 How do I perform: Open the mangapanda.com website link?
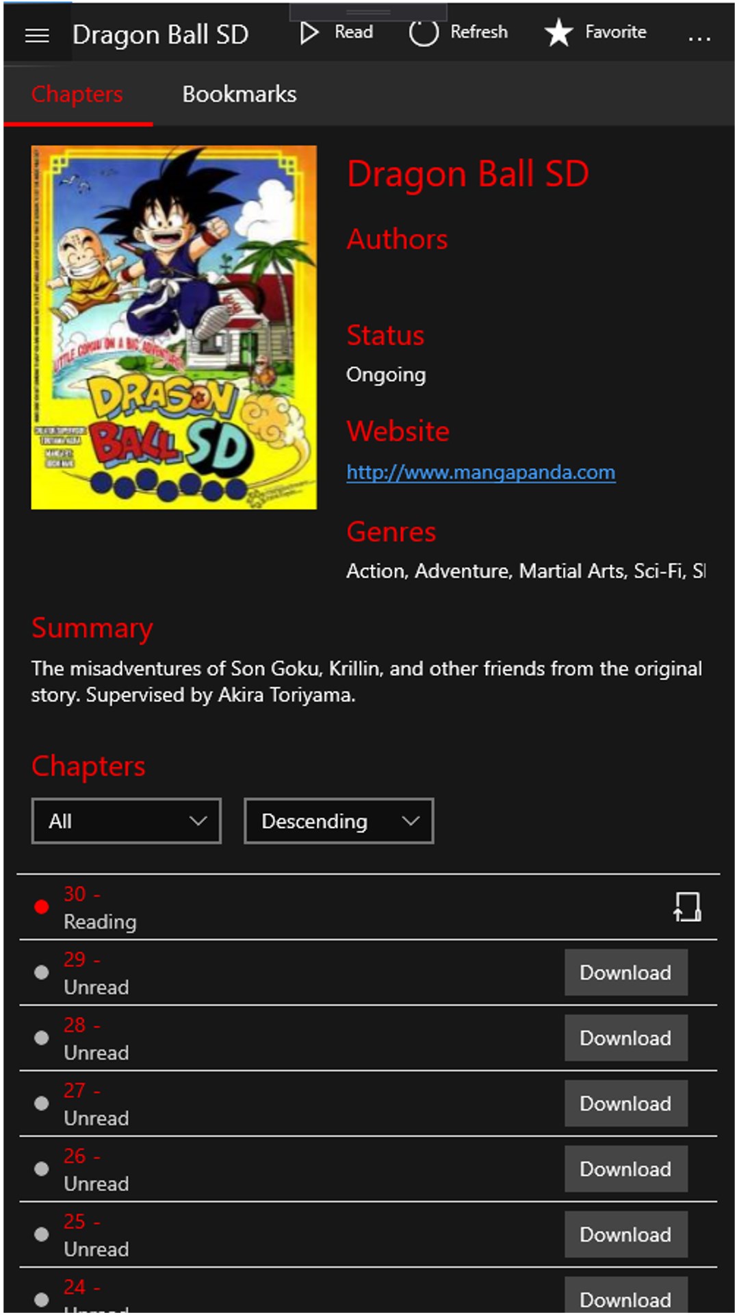pyautogui.click(x=480, y=472)
